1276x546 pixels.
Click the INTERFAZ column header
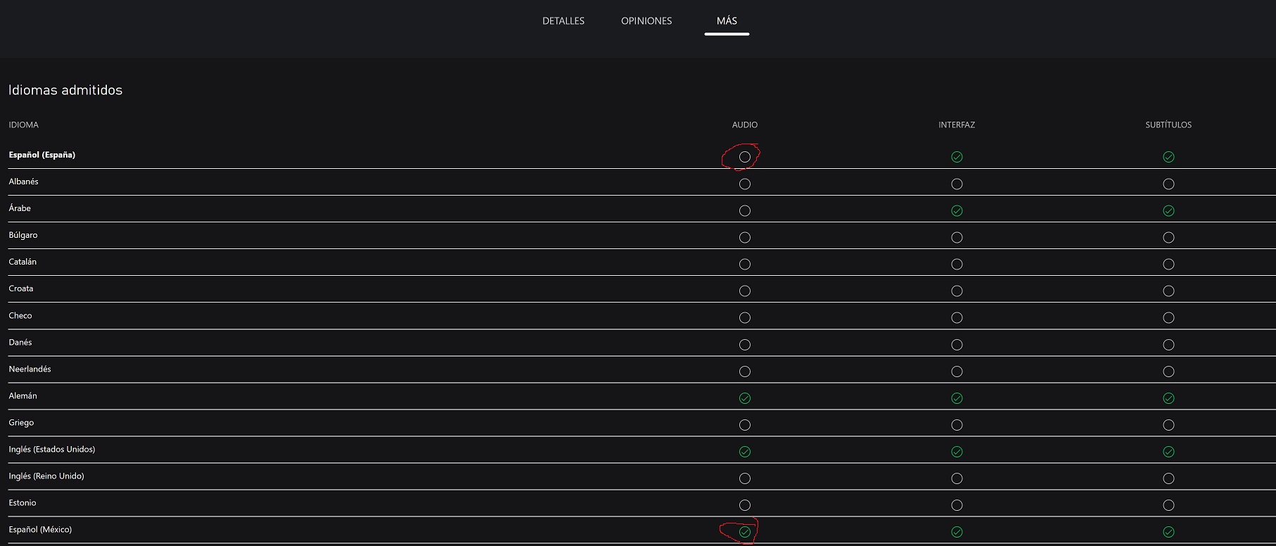point(957,125)
